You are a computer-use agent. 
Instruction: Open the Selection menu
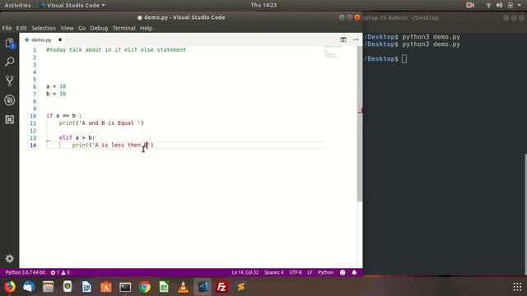click(44, 28)
